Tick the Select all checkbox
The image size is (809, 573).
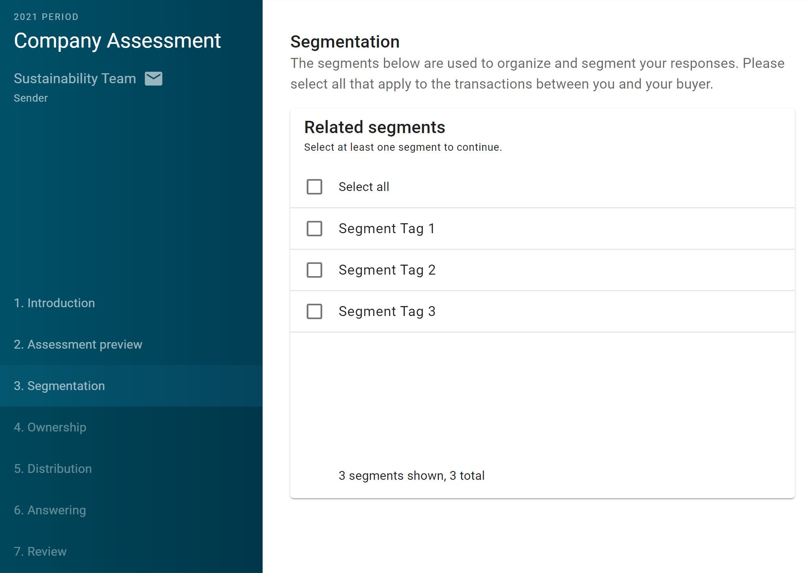pyautogui.click(x=314, y=187)
